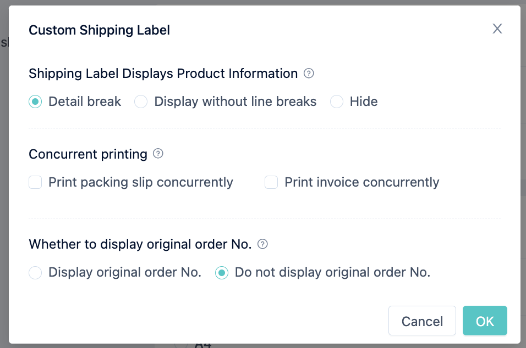This screenshot has height=348, width=526.
Task: Click the 'Hide' option label text
Action: coord(364,102)
